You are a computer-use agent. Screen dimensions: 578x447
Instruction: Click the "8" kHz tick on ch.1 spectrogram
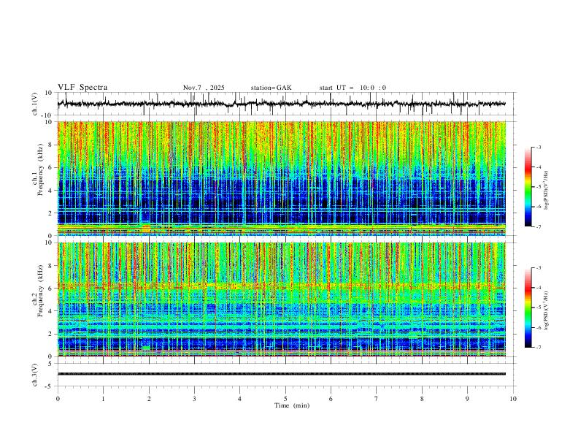[51, 145]
